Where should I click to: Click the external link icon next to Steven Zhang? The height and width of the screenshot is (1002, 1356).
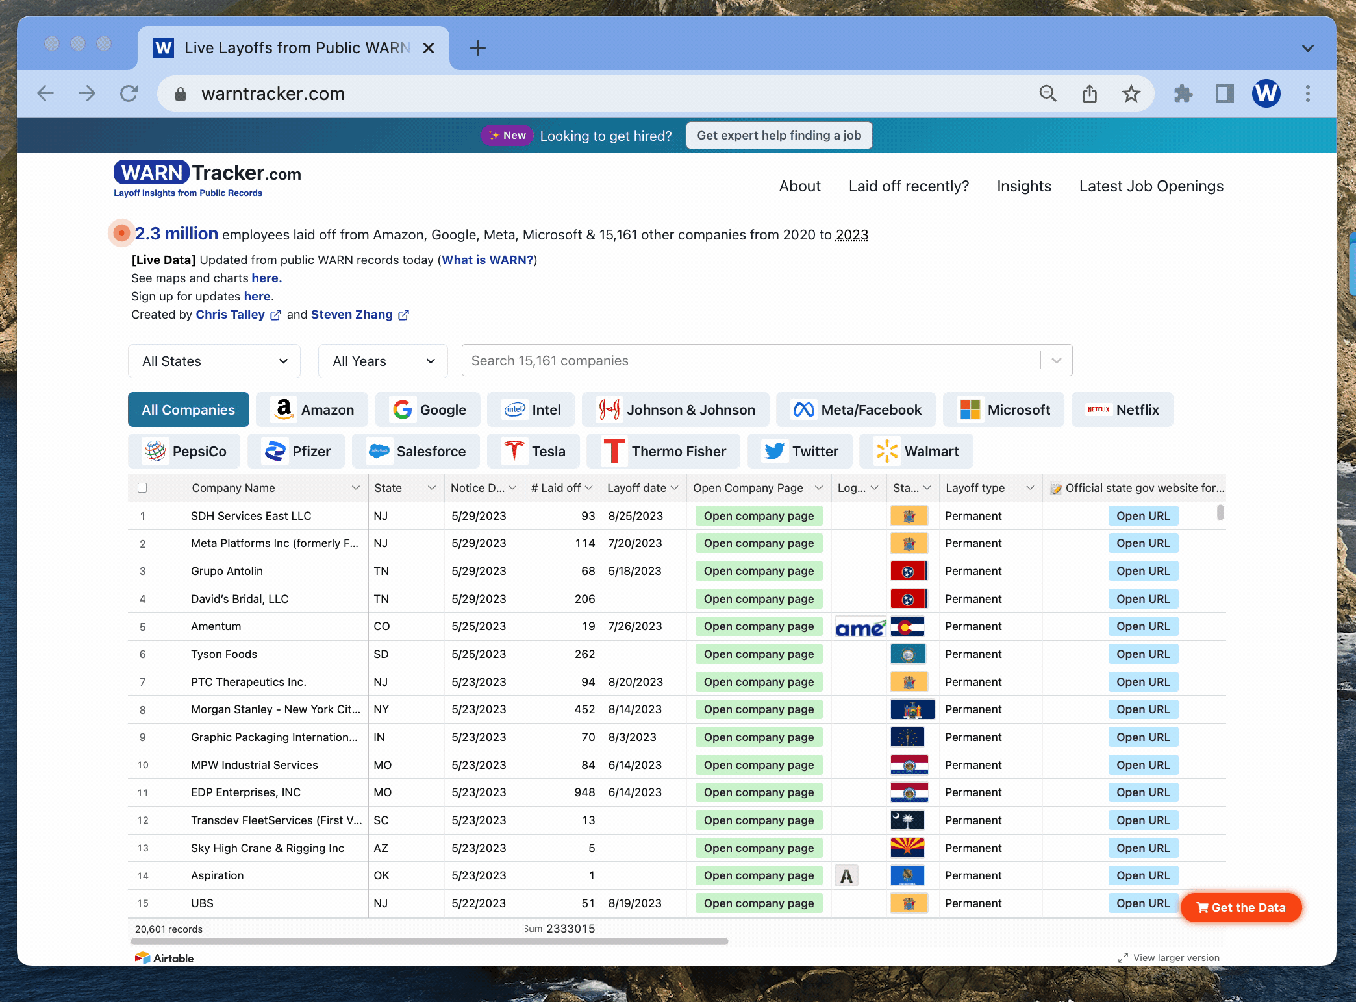(403, 315)
